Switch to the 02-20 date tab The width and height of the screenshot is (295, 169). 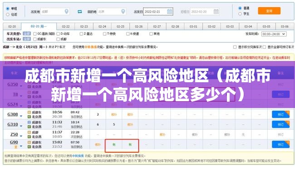coord(12,26)
